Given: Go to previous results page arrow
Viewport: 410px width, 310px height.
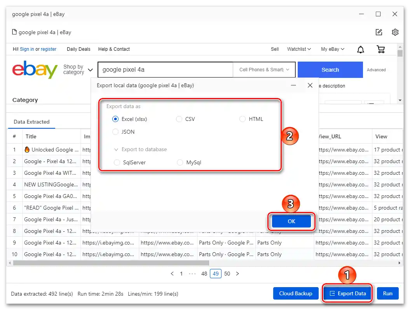Looking at the screenshot, I should pos(172,274).
